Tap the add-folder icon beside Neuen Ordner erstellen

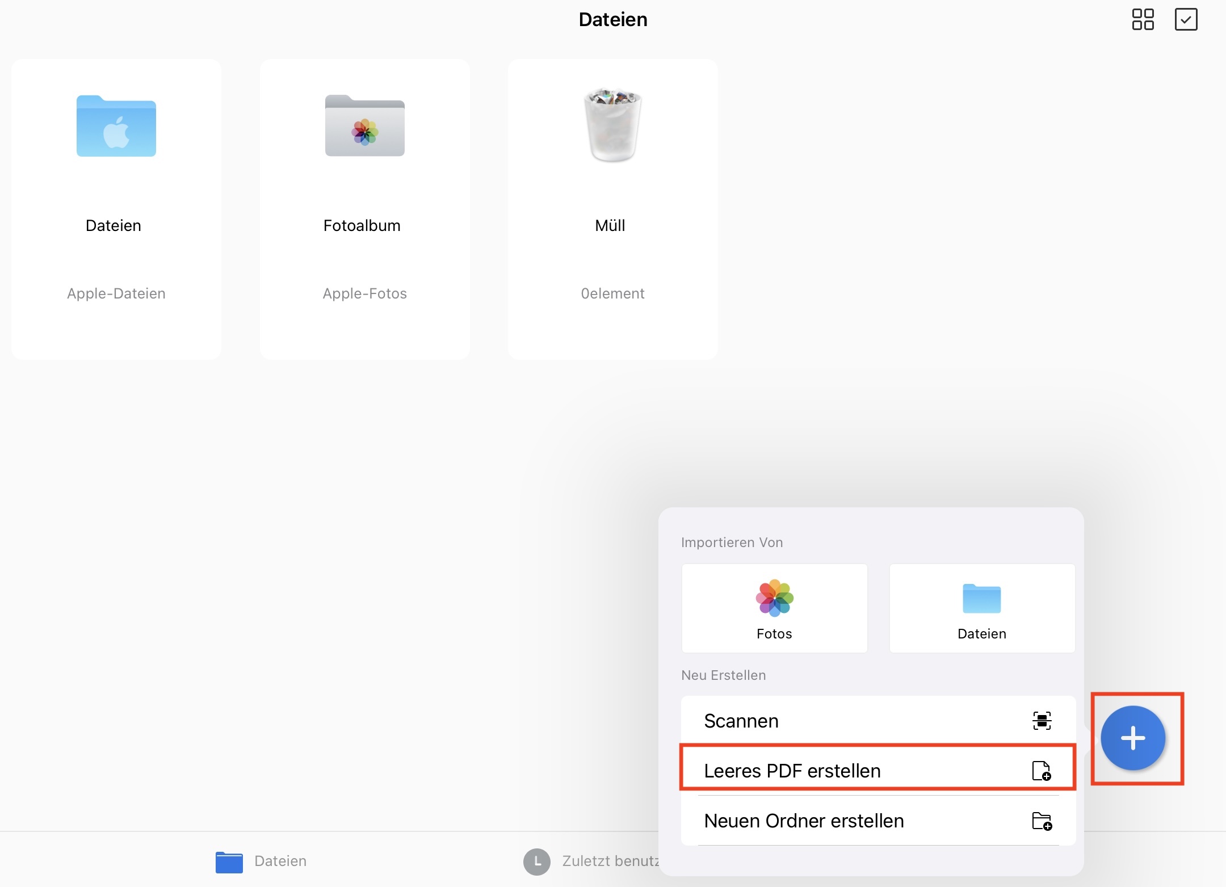[x=1043, y=821]
